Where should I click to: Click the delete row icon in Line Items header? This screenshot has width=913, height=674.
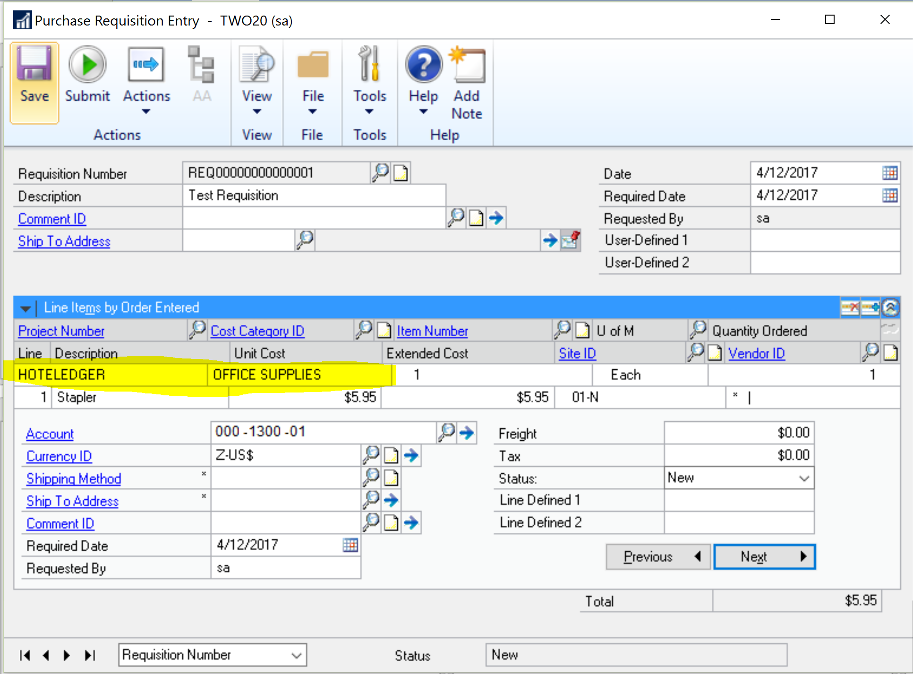pos(850,308)
